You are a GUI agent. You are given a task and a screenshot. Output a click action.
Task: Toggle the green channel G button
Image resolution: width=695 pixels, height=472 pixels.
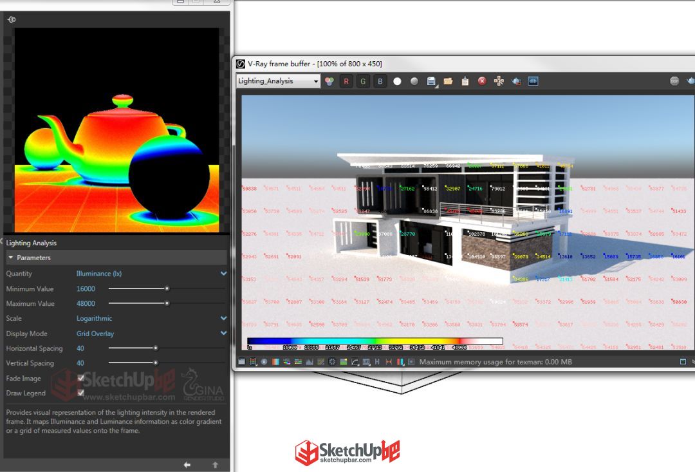click(x=363, y=81)
